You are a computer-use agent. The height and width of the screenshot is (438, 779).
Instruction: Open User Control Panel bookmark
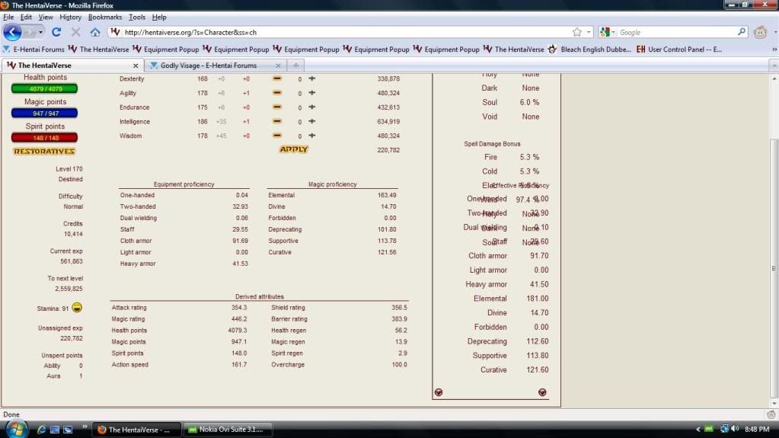point(679,50)
